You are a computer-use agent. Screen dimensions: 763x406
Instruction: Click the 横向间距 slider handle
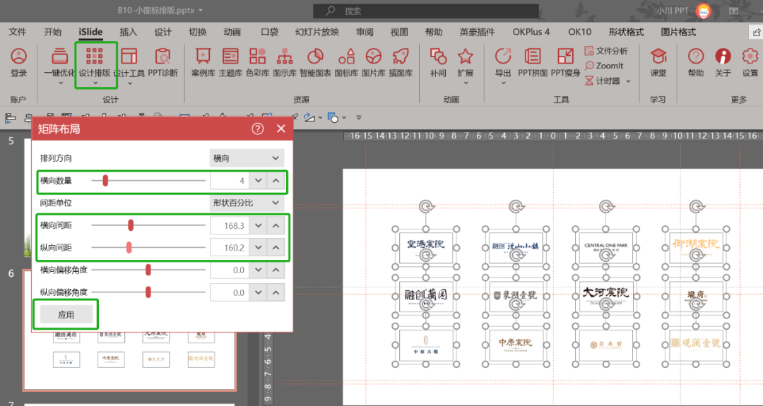pyautogui.click(x=131, y=225)
